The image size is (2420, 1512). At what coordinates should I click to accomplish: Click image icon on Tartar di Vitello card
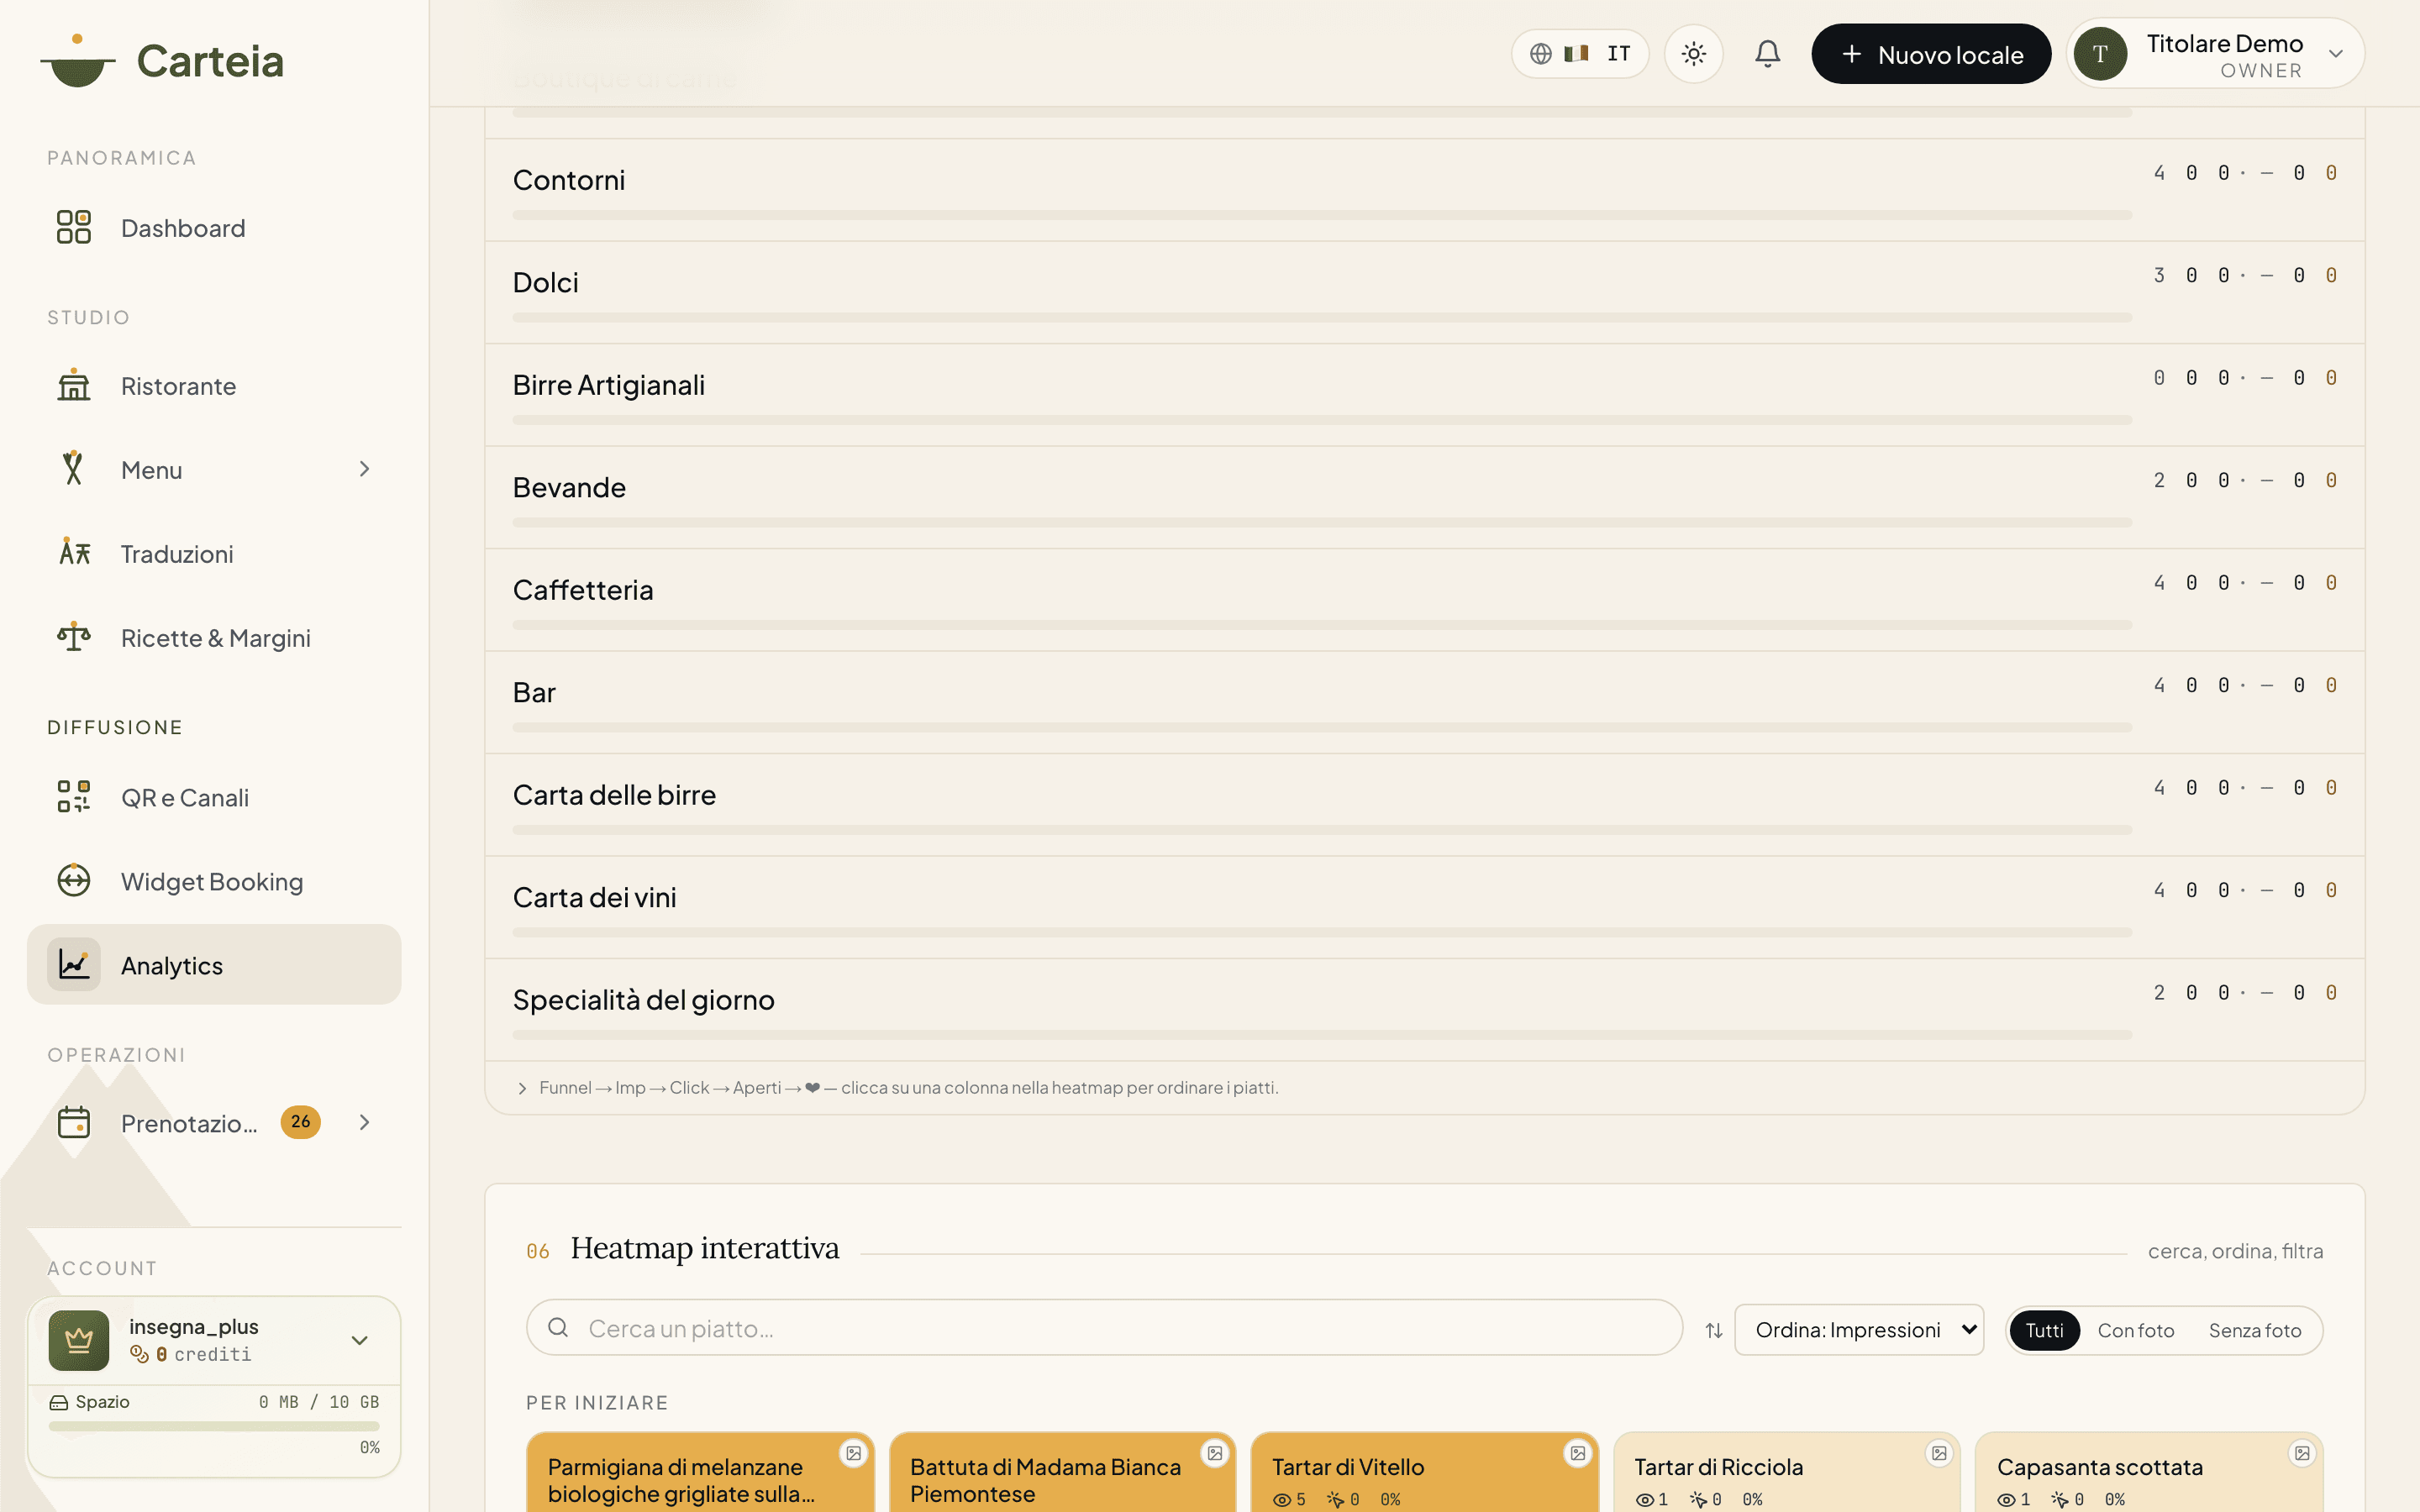pos(1577,1453)
